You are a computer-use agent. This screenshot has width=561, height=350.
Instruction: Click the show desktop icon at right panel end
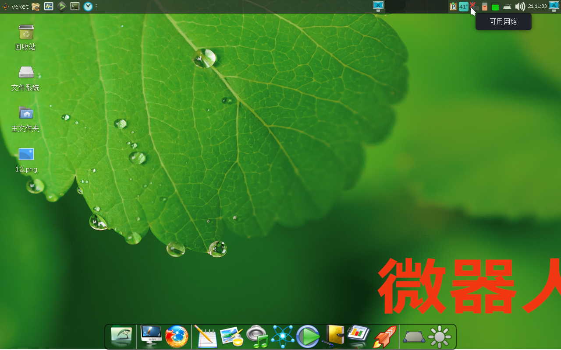click(x=554, y=6)
